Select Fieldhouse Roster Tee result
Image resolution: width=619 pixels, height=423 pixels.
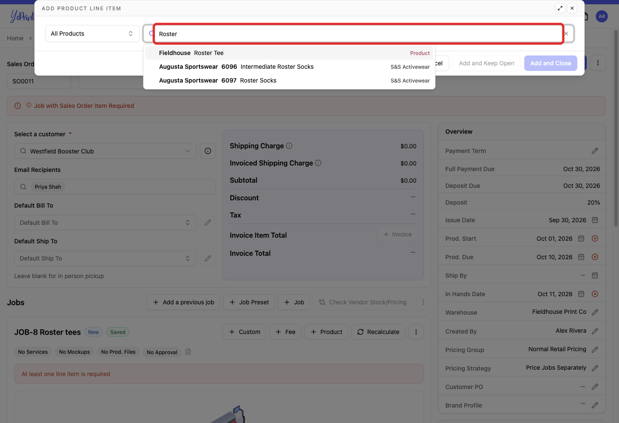(290, 53)
